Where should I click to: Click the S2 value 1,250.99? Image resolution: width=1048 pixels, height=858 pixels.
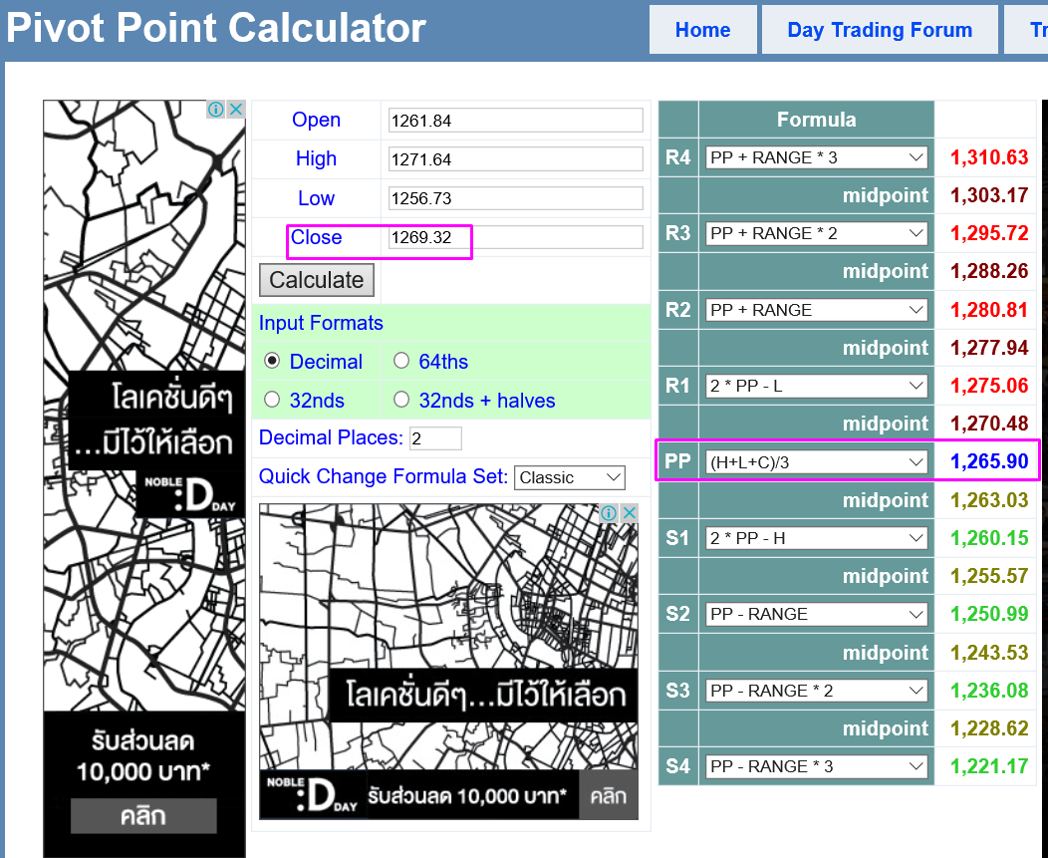pyautogui.click(x=989, y=614)
